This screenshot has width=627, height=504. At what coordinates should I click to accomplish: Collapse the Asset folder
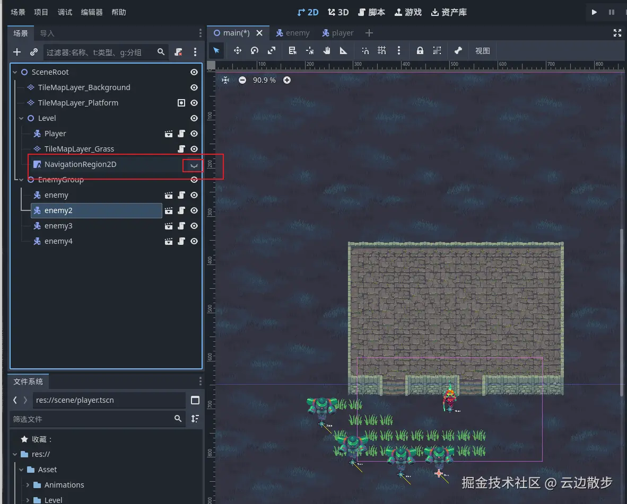[21, 470]
